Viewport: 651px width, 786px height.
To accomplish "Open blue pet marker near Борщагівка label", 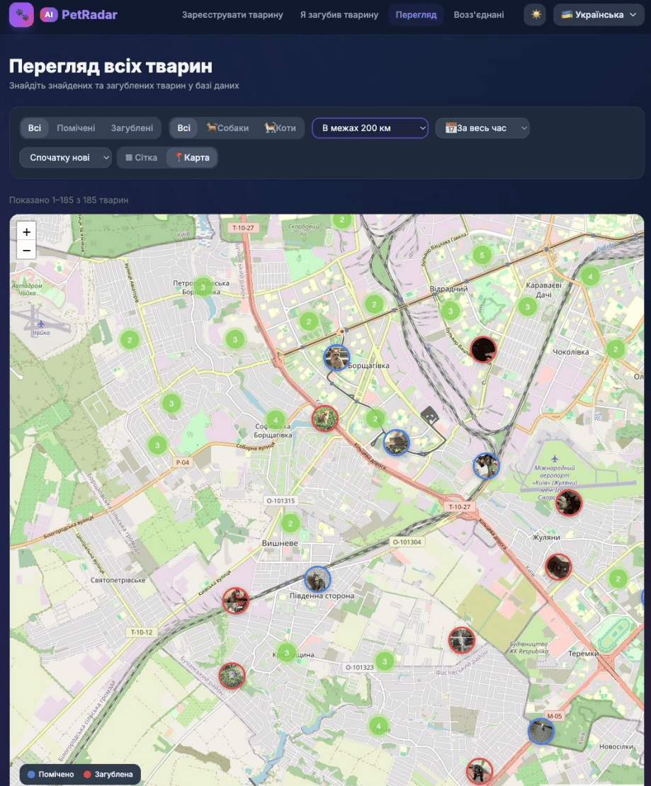I will coord(336,358).
